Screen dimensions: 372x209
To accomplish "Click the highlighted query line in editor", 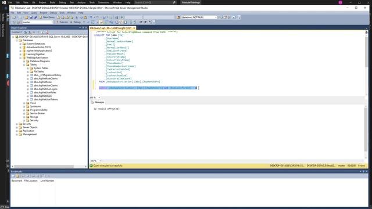I will 148,88.
